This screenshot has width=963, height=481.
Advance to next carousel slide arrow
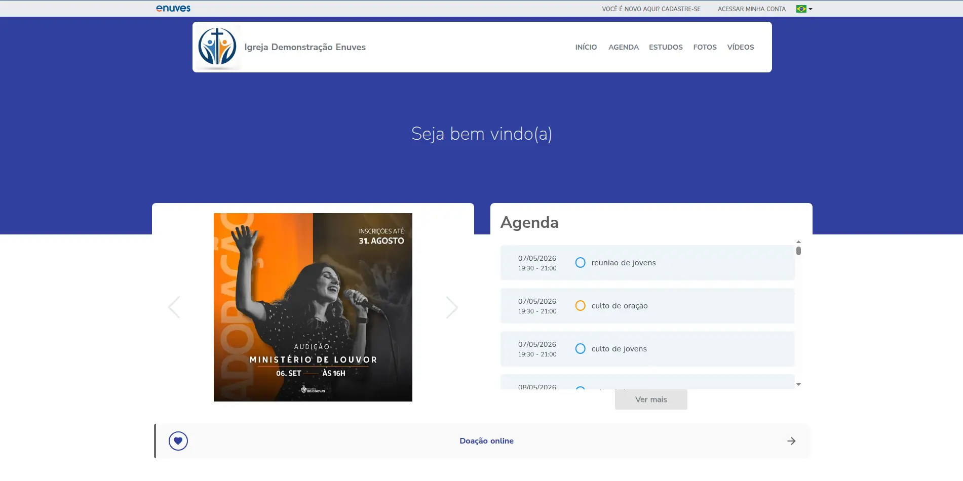click(x=452, y=307)
